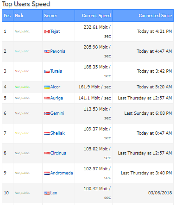The width and height of the screenshot is (176, 205).
Task: Click the Czech flag icon beside Turais
Action: pos(47,71)
